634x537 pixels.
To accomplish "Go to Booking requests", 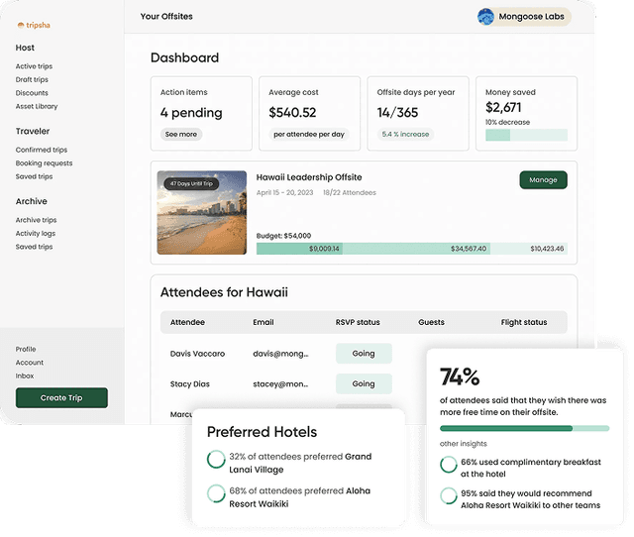I will coord(44,162).
